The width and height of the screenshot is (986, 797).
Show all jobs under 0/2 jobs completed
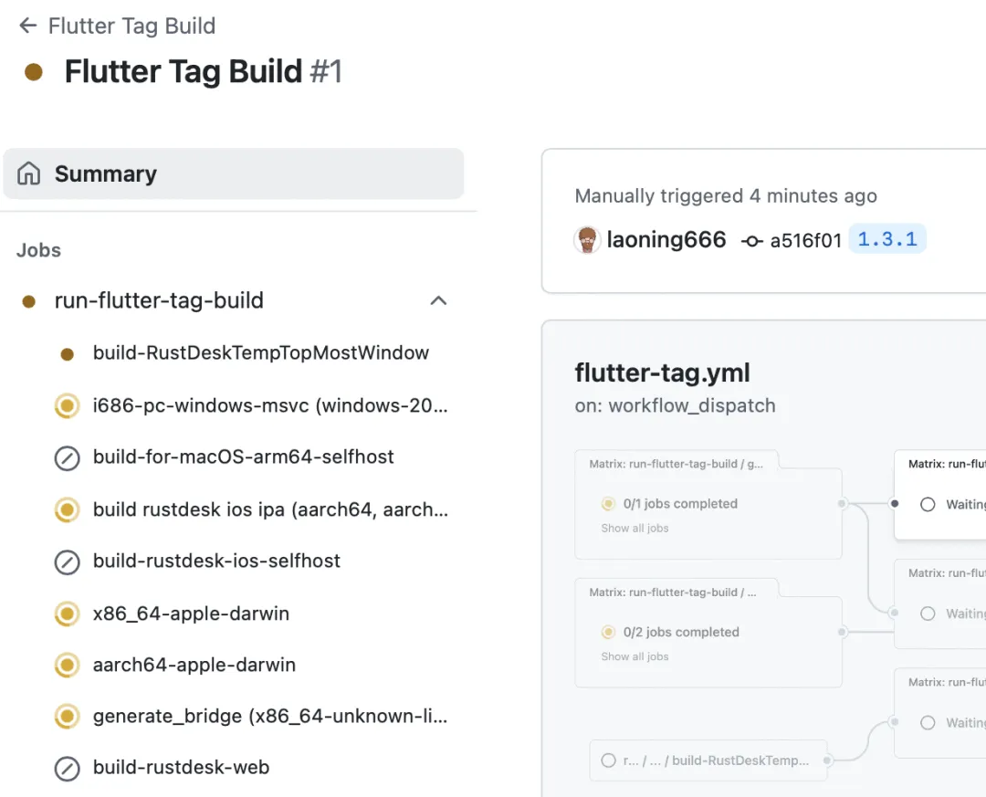click(x=635, y=656)
